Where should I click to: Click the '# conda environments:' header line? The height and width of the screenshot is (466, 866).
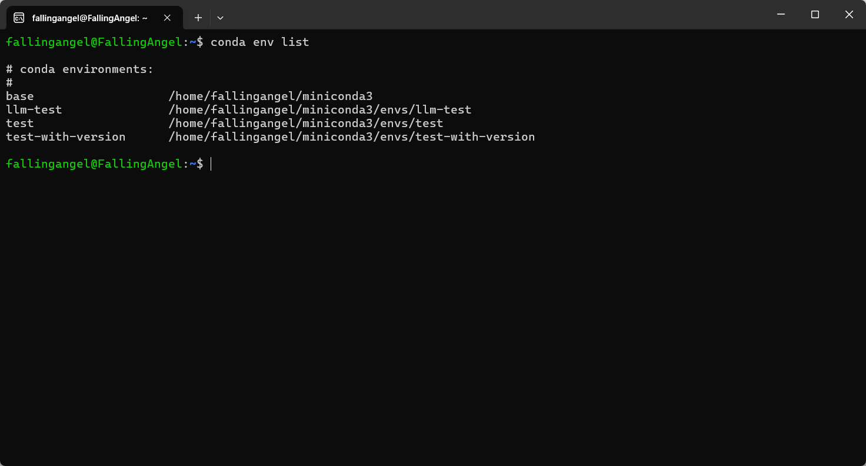pos(79,69)
